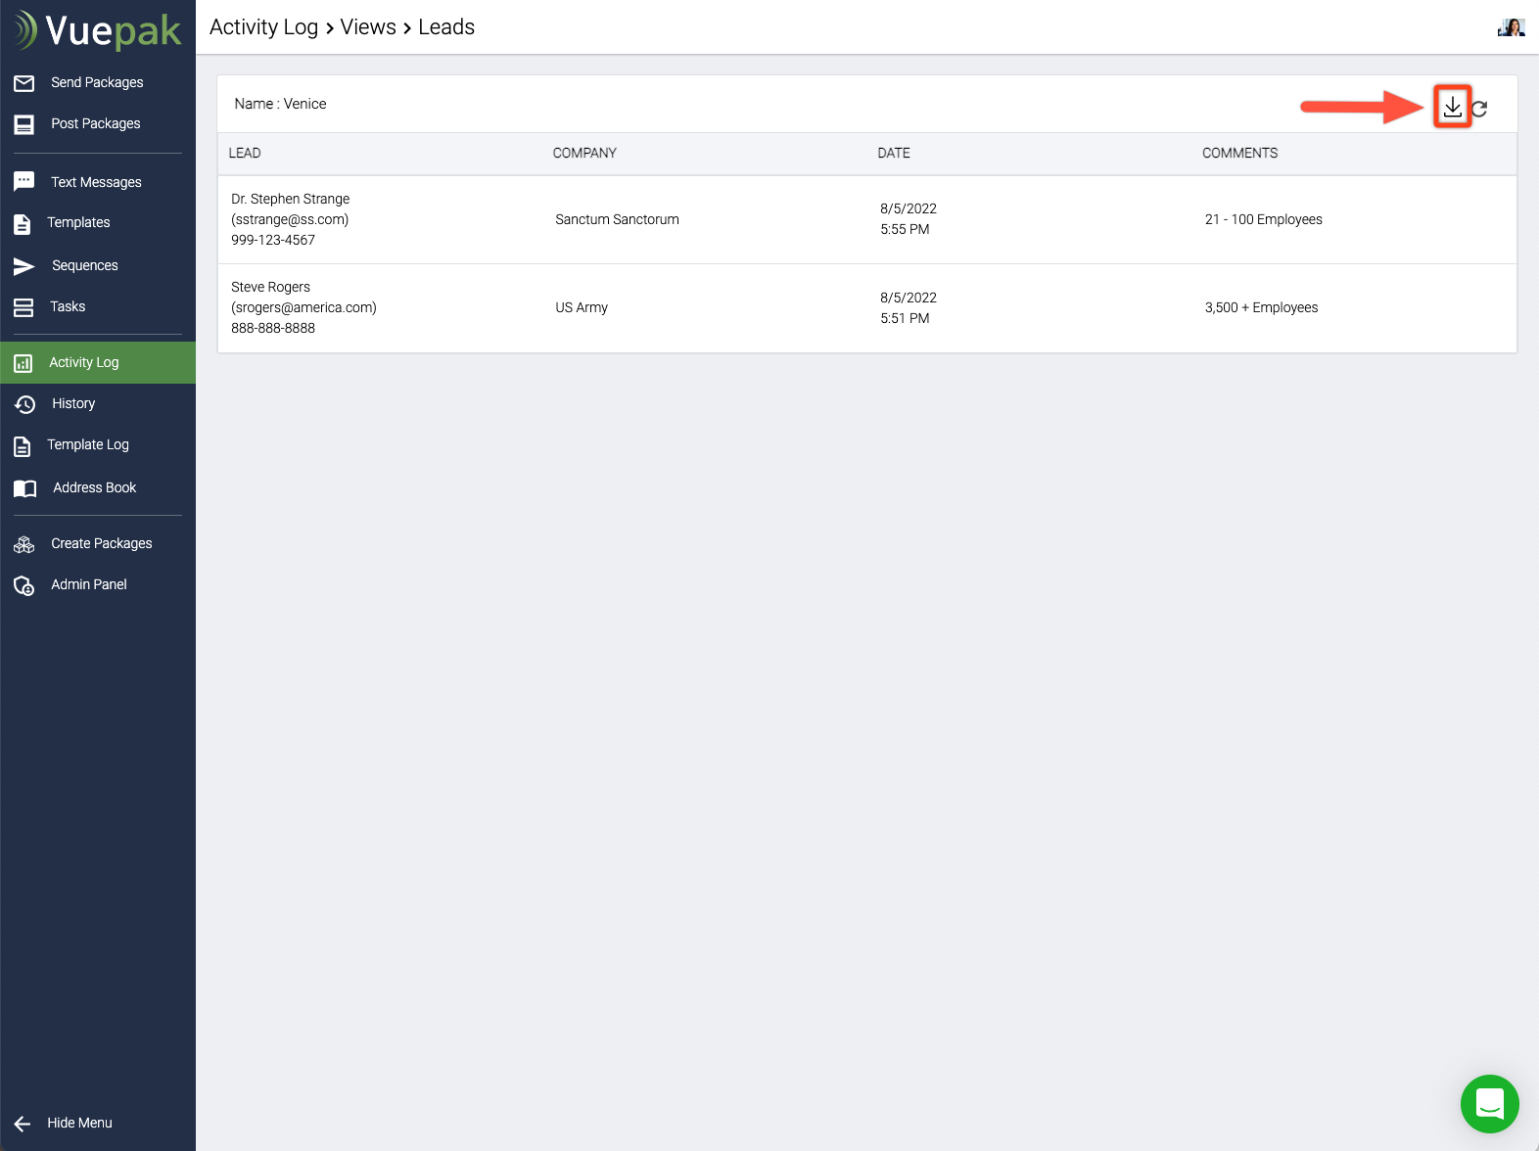Open Template Log page
The image size is (1539, 1151).
point(87,444)
